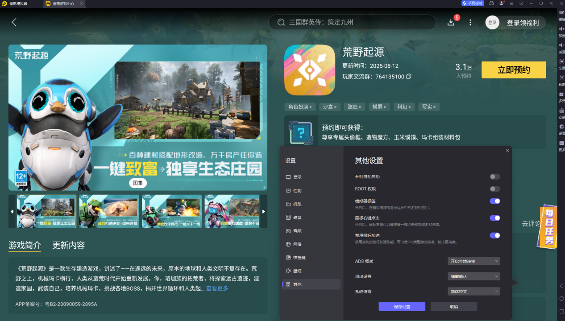The image size is (565, 321).
Task: Select 壁纸 in settings sidebar
Action: tap(312, 271)
